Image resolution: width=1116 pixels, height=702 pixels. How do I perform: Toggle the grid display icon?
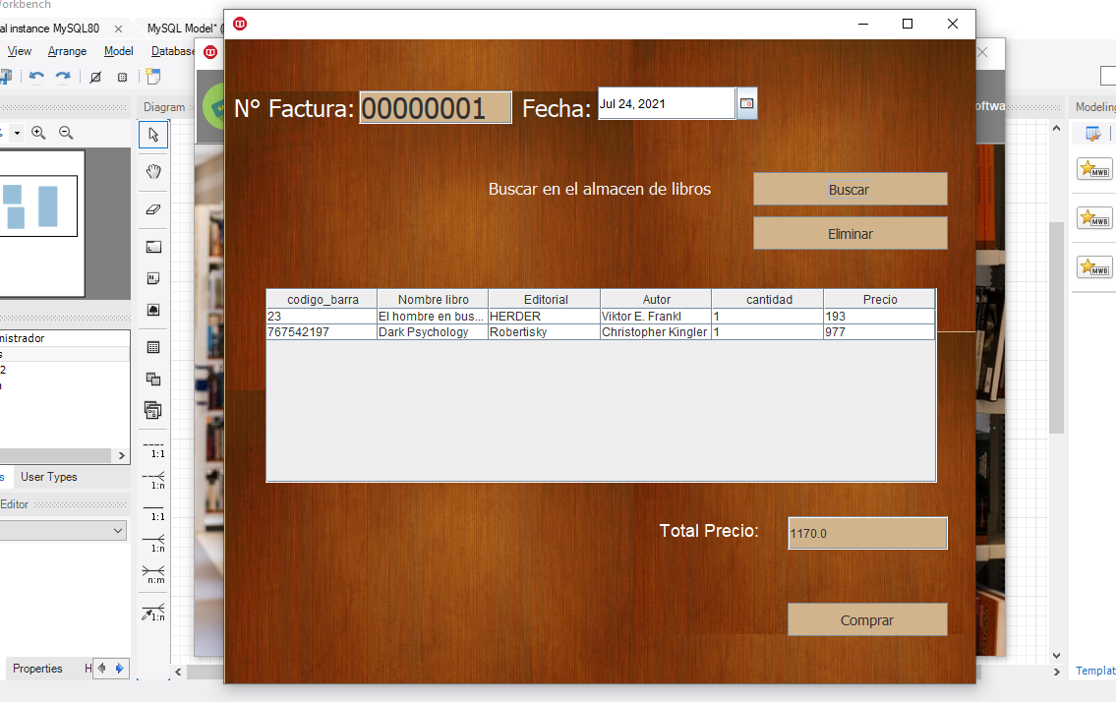95,77
